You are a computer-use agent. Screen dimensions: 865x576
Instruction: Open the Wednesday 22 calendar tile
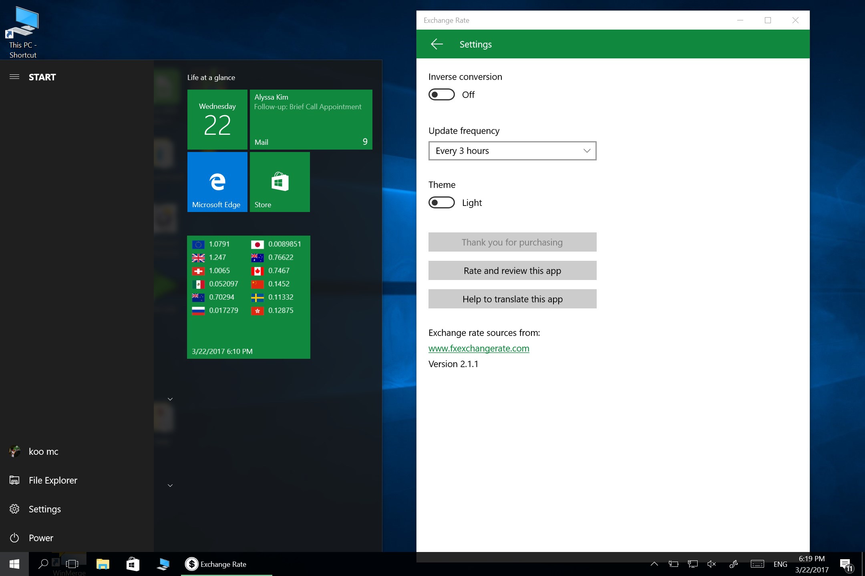tap(217, 120)
